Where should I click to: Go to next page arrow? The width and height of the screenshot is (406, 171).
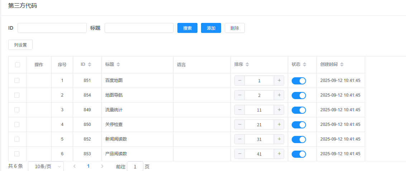[102, 166]
